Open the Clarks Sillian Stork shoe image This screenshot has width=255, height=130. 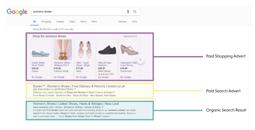[41, 50]
